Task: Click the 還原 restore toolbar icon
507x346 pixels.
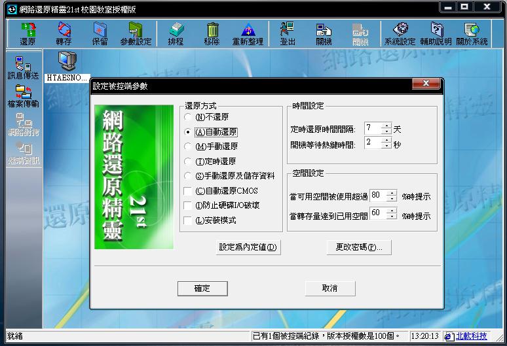Action: coord(28,33)
